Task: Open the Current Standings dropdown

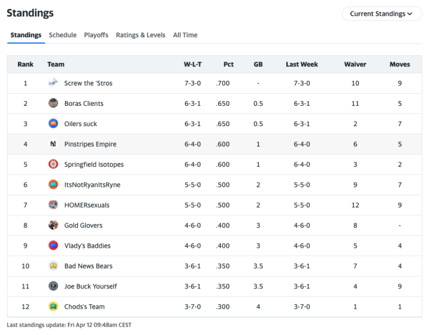Action: pyautogui.click(x=381, y=14)
